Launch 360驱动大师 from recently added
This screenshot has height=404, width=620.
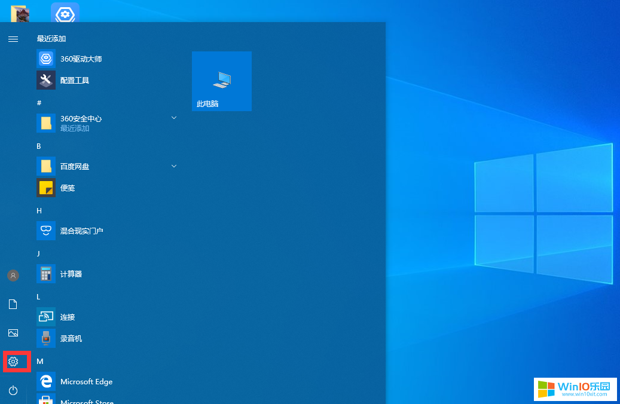pos(81,59)
